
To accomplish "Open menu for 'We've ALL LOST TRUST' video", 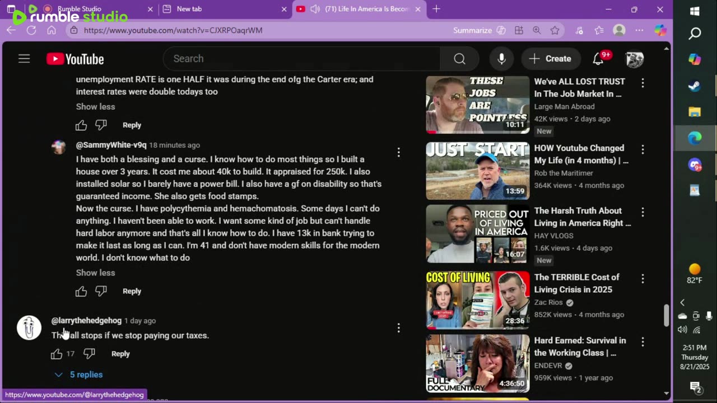I will [642, 83].
